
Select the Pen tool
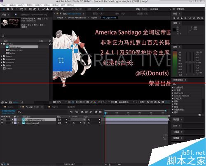point(34,9)
